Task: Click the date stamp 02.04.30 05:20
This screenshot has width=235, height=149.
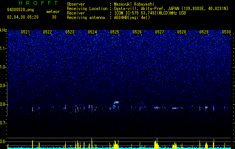Action: 23,17
